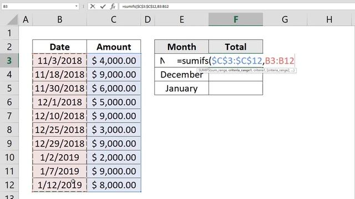Viewport: 355px width, 199px height.
Task: Click the in-cell formula being edited in F3
Action: [235, 60]
